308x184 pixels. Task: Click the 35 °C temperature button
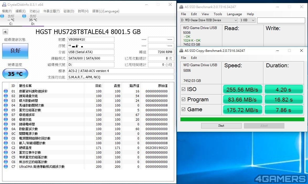point(15,74)
